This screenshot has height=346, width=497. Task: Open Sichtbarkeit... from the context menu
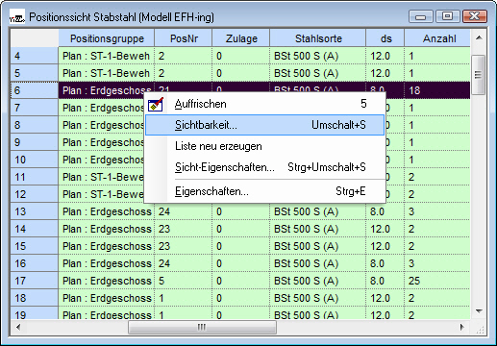pyautogui.click(x=264, y=125)
